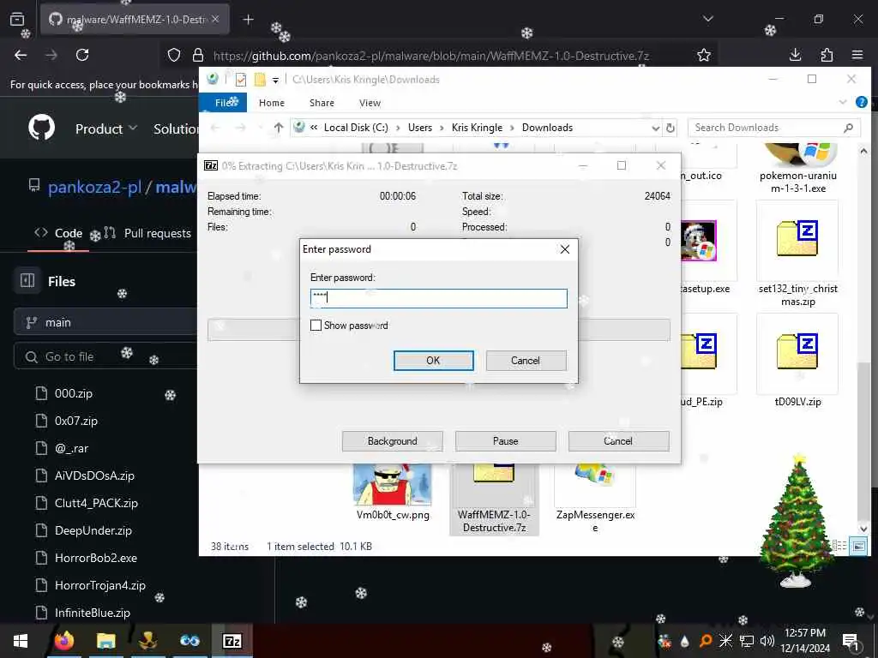The width and height of the screenshot is (878, 658).
Task: Close the Enter password dialog with X
Action: coord(565,249)
